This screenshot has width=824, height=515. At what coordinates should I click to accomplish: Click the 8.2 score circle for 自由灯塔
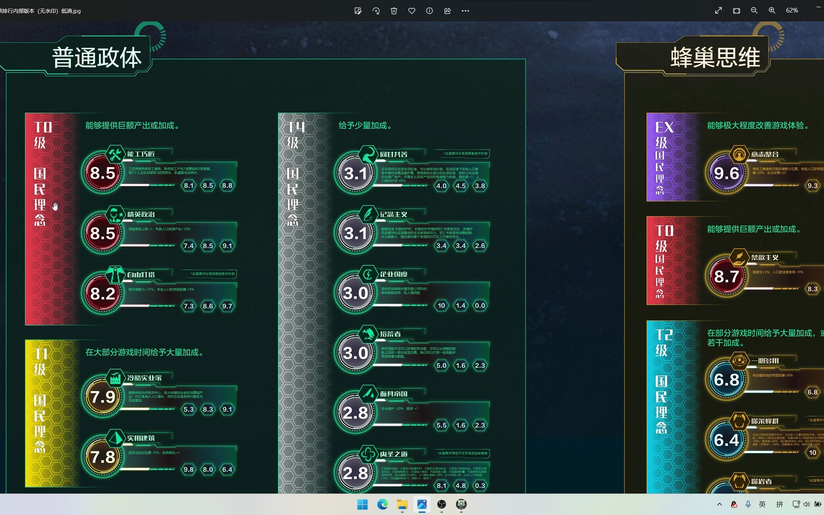pyautogui.click(x=103, y=294)
